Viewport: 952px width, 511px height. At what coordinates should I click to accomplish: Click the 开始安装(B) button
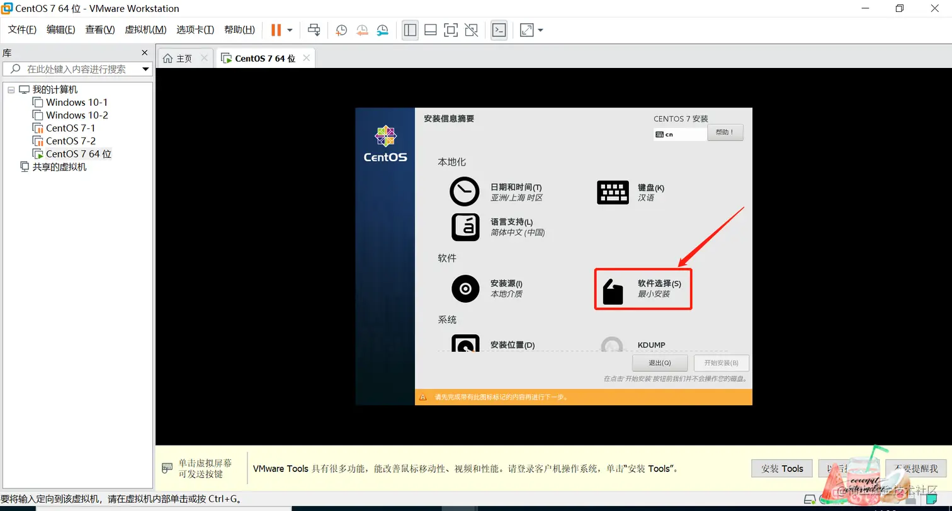(x=721, y=363)
